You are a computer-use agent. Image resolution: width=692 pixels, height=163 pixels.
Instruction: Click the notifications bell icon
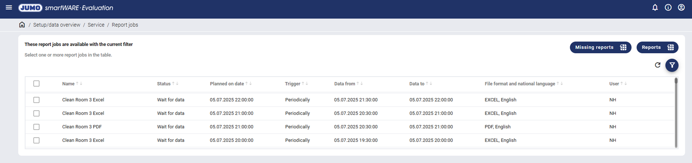(655, 8)
